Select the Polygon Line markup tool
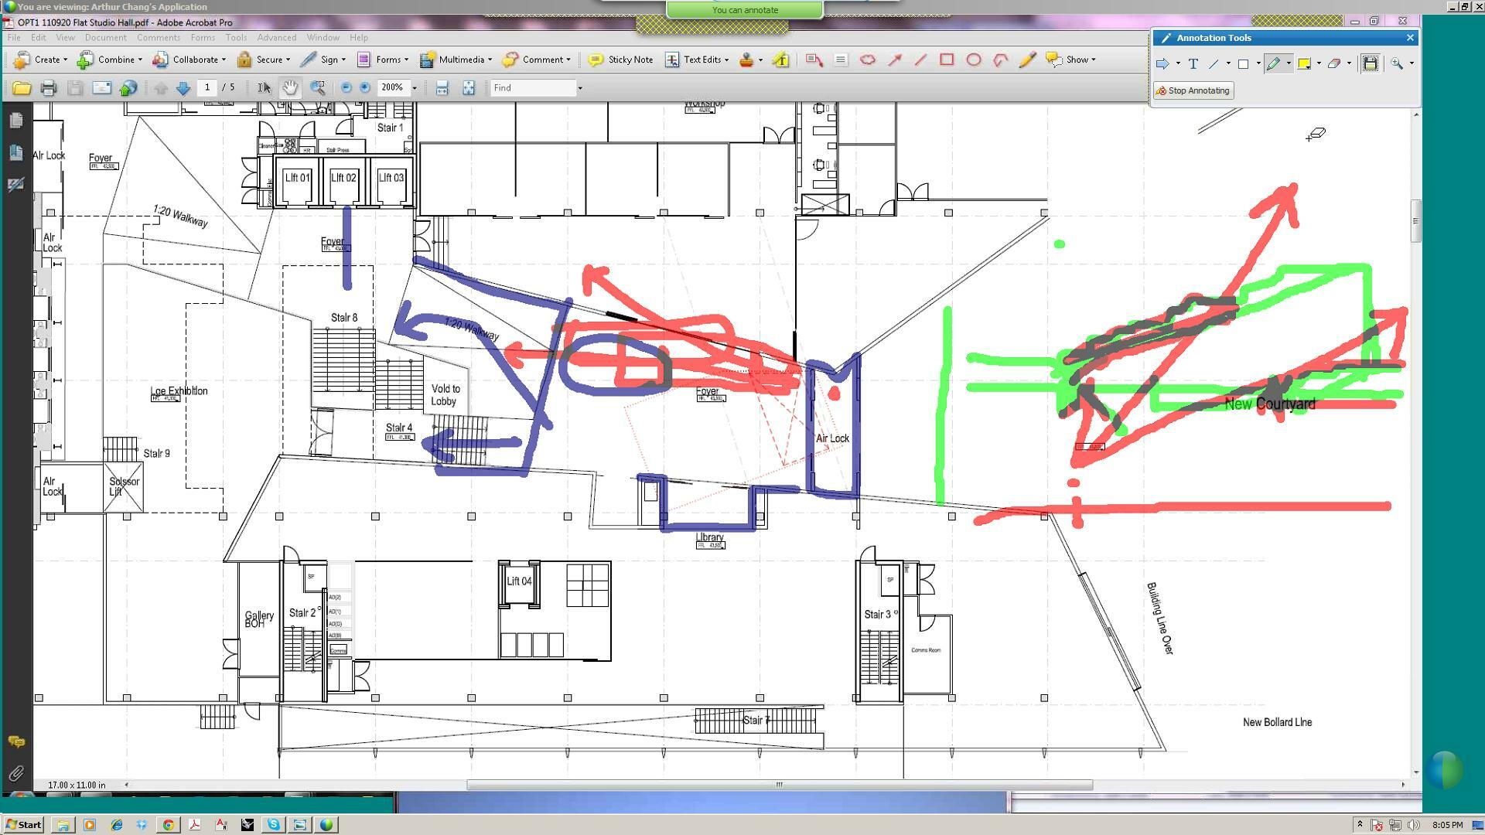Image resolution: width=1485 pixels, height=835 pixels. pos(1000,60)
